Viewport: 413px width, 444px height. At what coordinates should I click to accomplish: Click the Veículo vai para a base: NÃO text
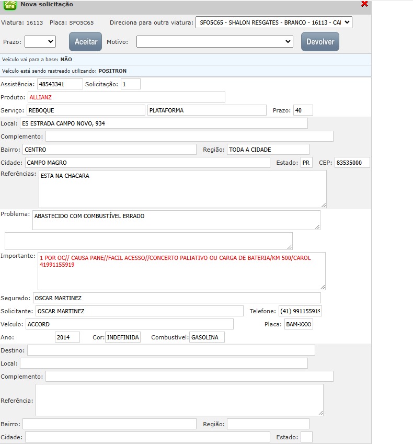coord(37,59)
